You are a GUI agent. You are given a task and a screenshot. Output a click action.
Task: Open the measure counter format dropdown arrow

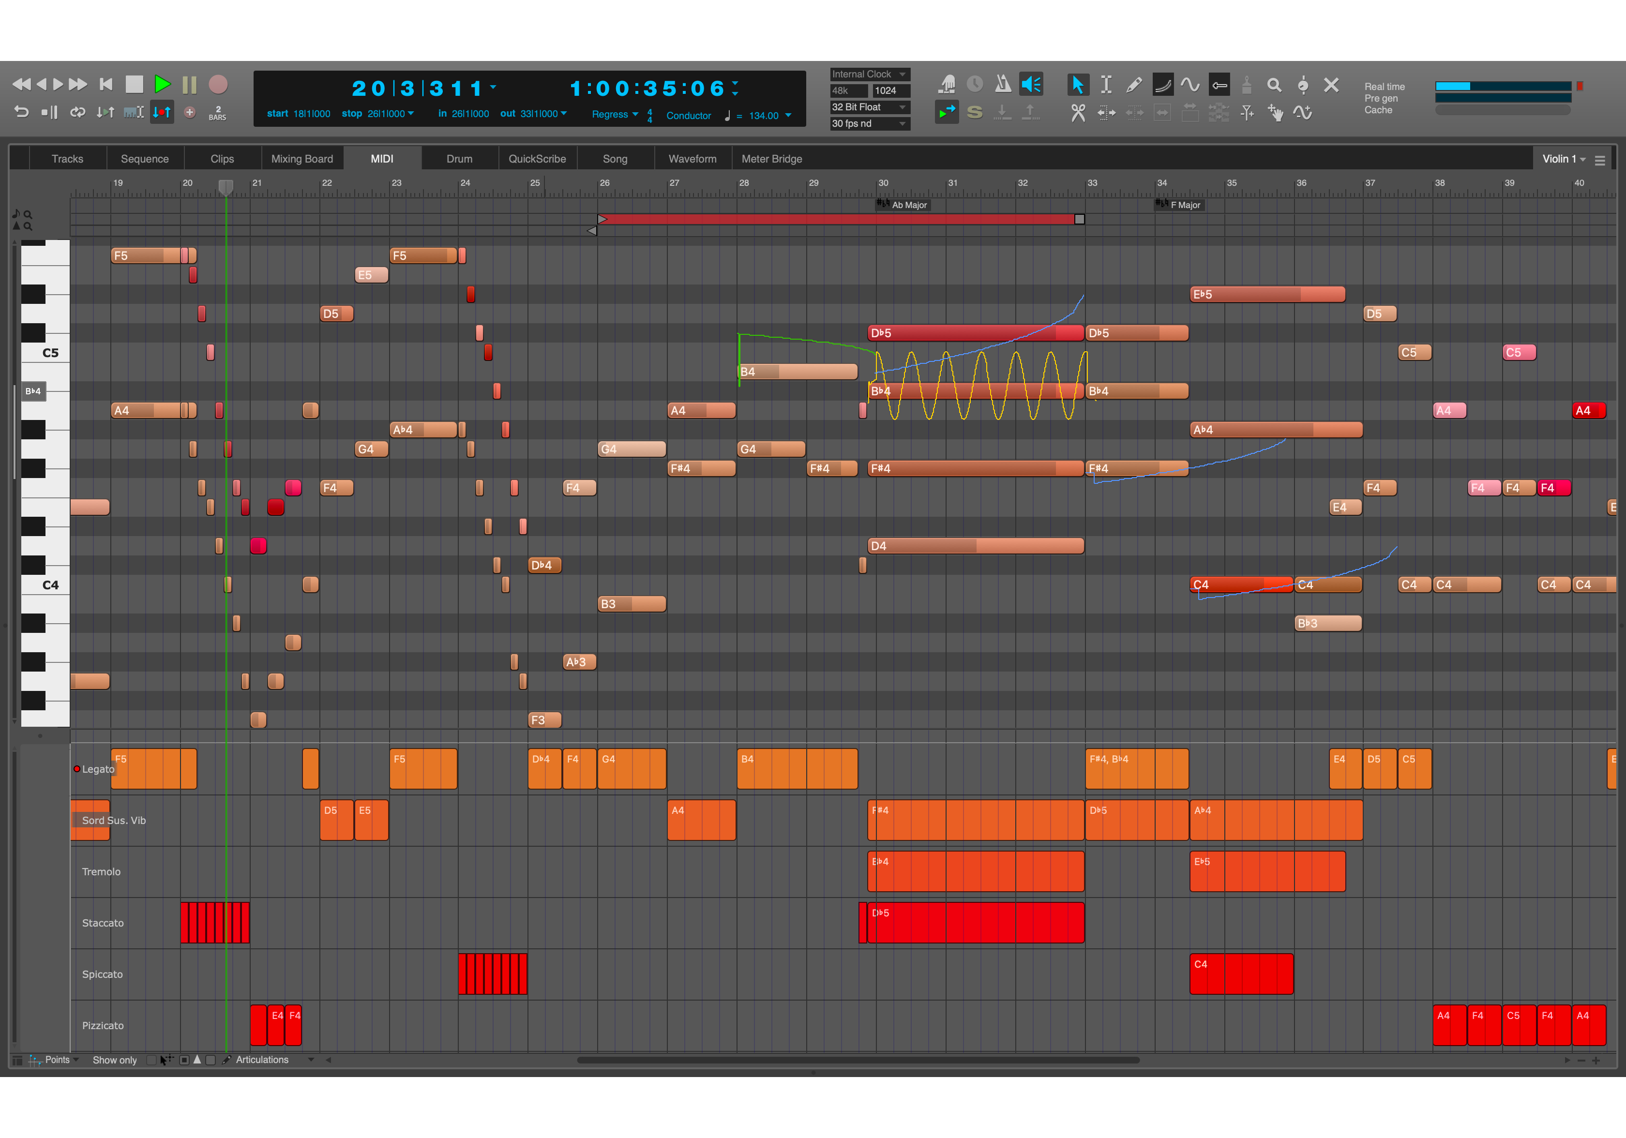(x=493, y=87)
